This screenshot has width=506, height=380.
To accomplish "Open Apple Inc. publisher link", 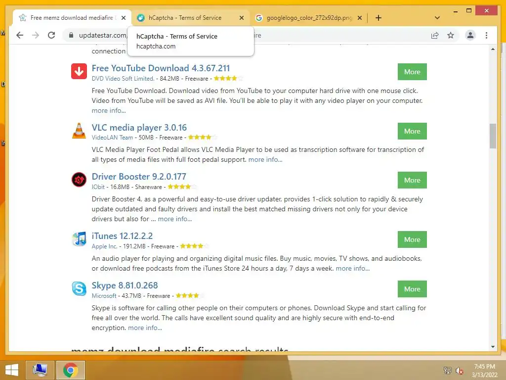I will click(x=104, y=246).
